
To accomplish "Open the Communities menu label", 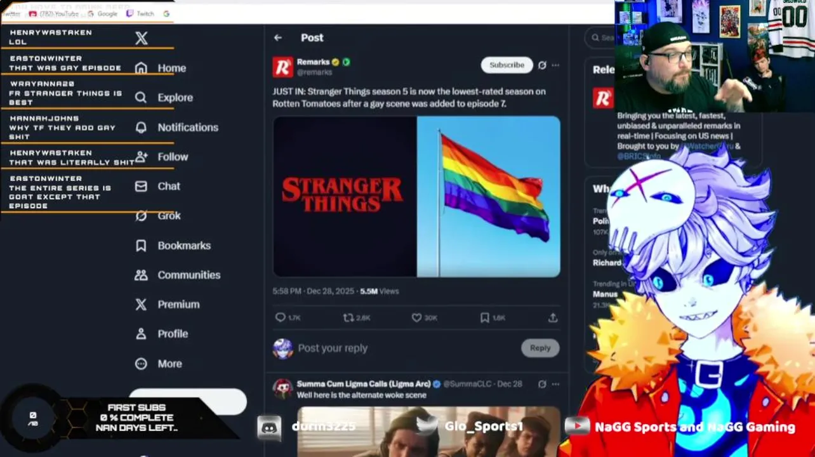I will point(189,275).
